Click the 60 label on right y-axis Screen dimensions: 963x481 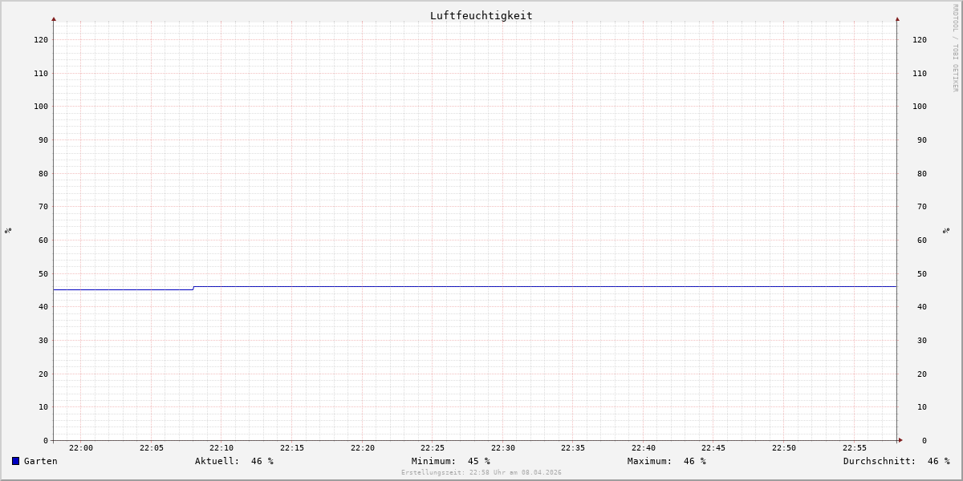[922, 240]
